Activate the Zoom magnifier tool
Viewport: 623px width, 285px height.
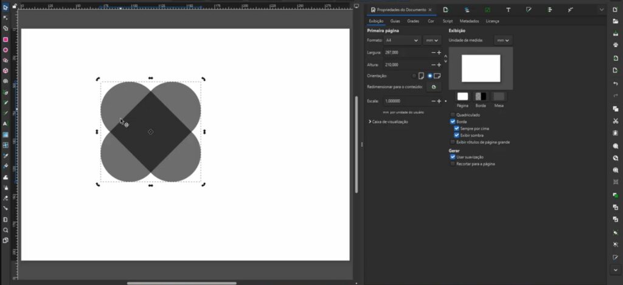tap(5, 230)
